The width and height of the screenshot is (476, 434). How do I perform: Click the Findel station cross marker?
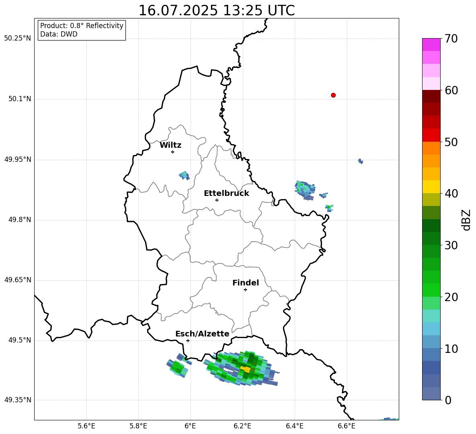pyautogui.click(x=245, y=290)
